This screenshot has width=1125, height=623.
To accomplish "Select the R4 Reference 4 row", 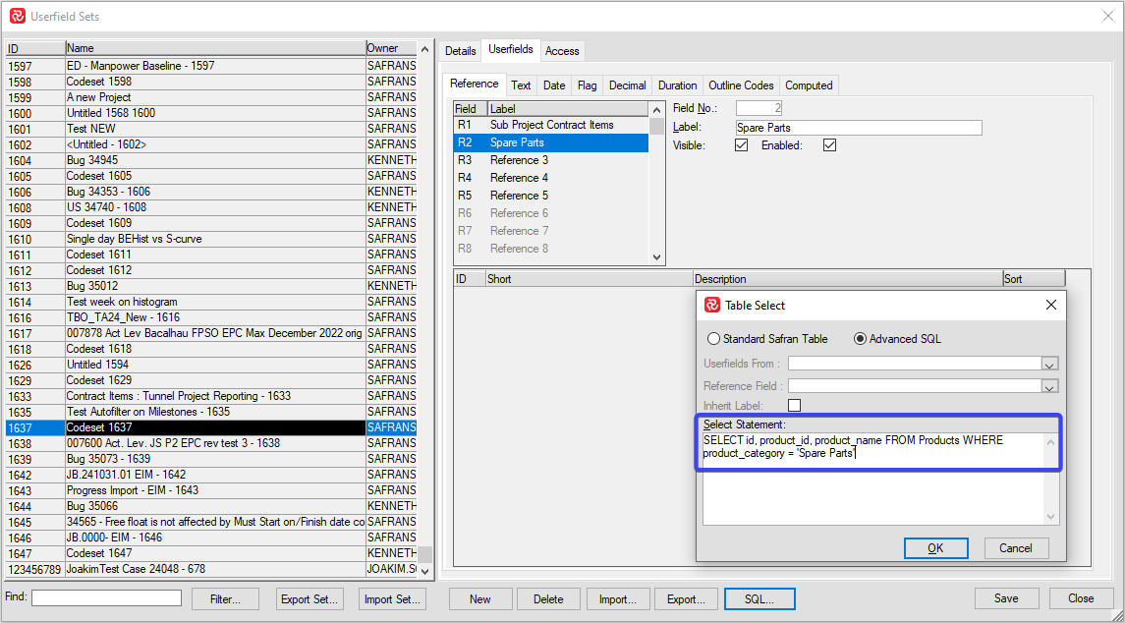I will click(551, 178).
